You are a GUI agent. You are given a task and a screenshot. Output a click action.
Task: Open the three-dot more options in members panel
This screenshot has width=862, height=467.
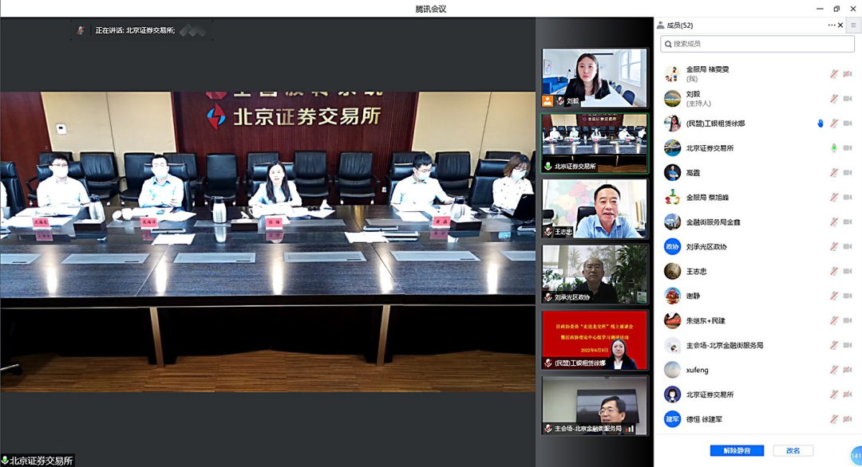pyautogui.click(x=832, y=26)
